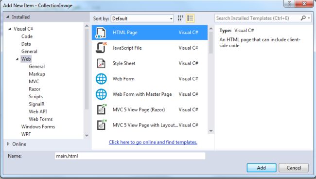Click the category tree scrollbar thumb
The height and width of the screenshot is (179, 316).
87,69
